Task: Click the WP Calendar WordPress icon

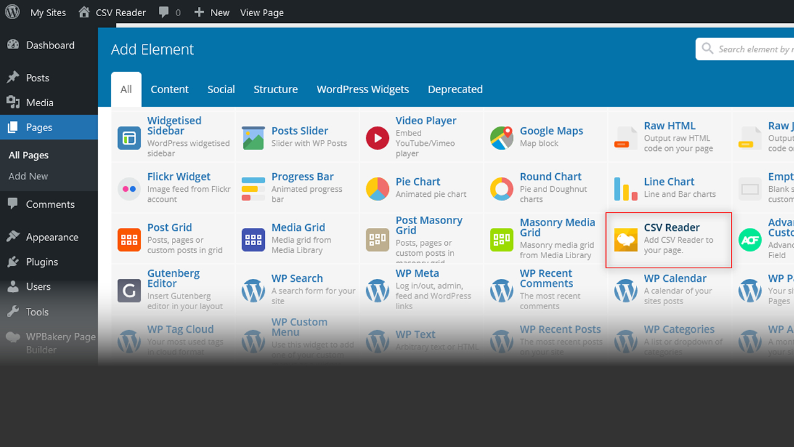Action: 625,291
